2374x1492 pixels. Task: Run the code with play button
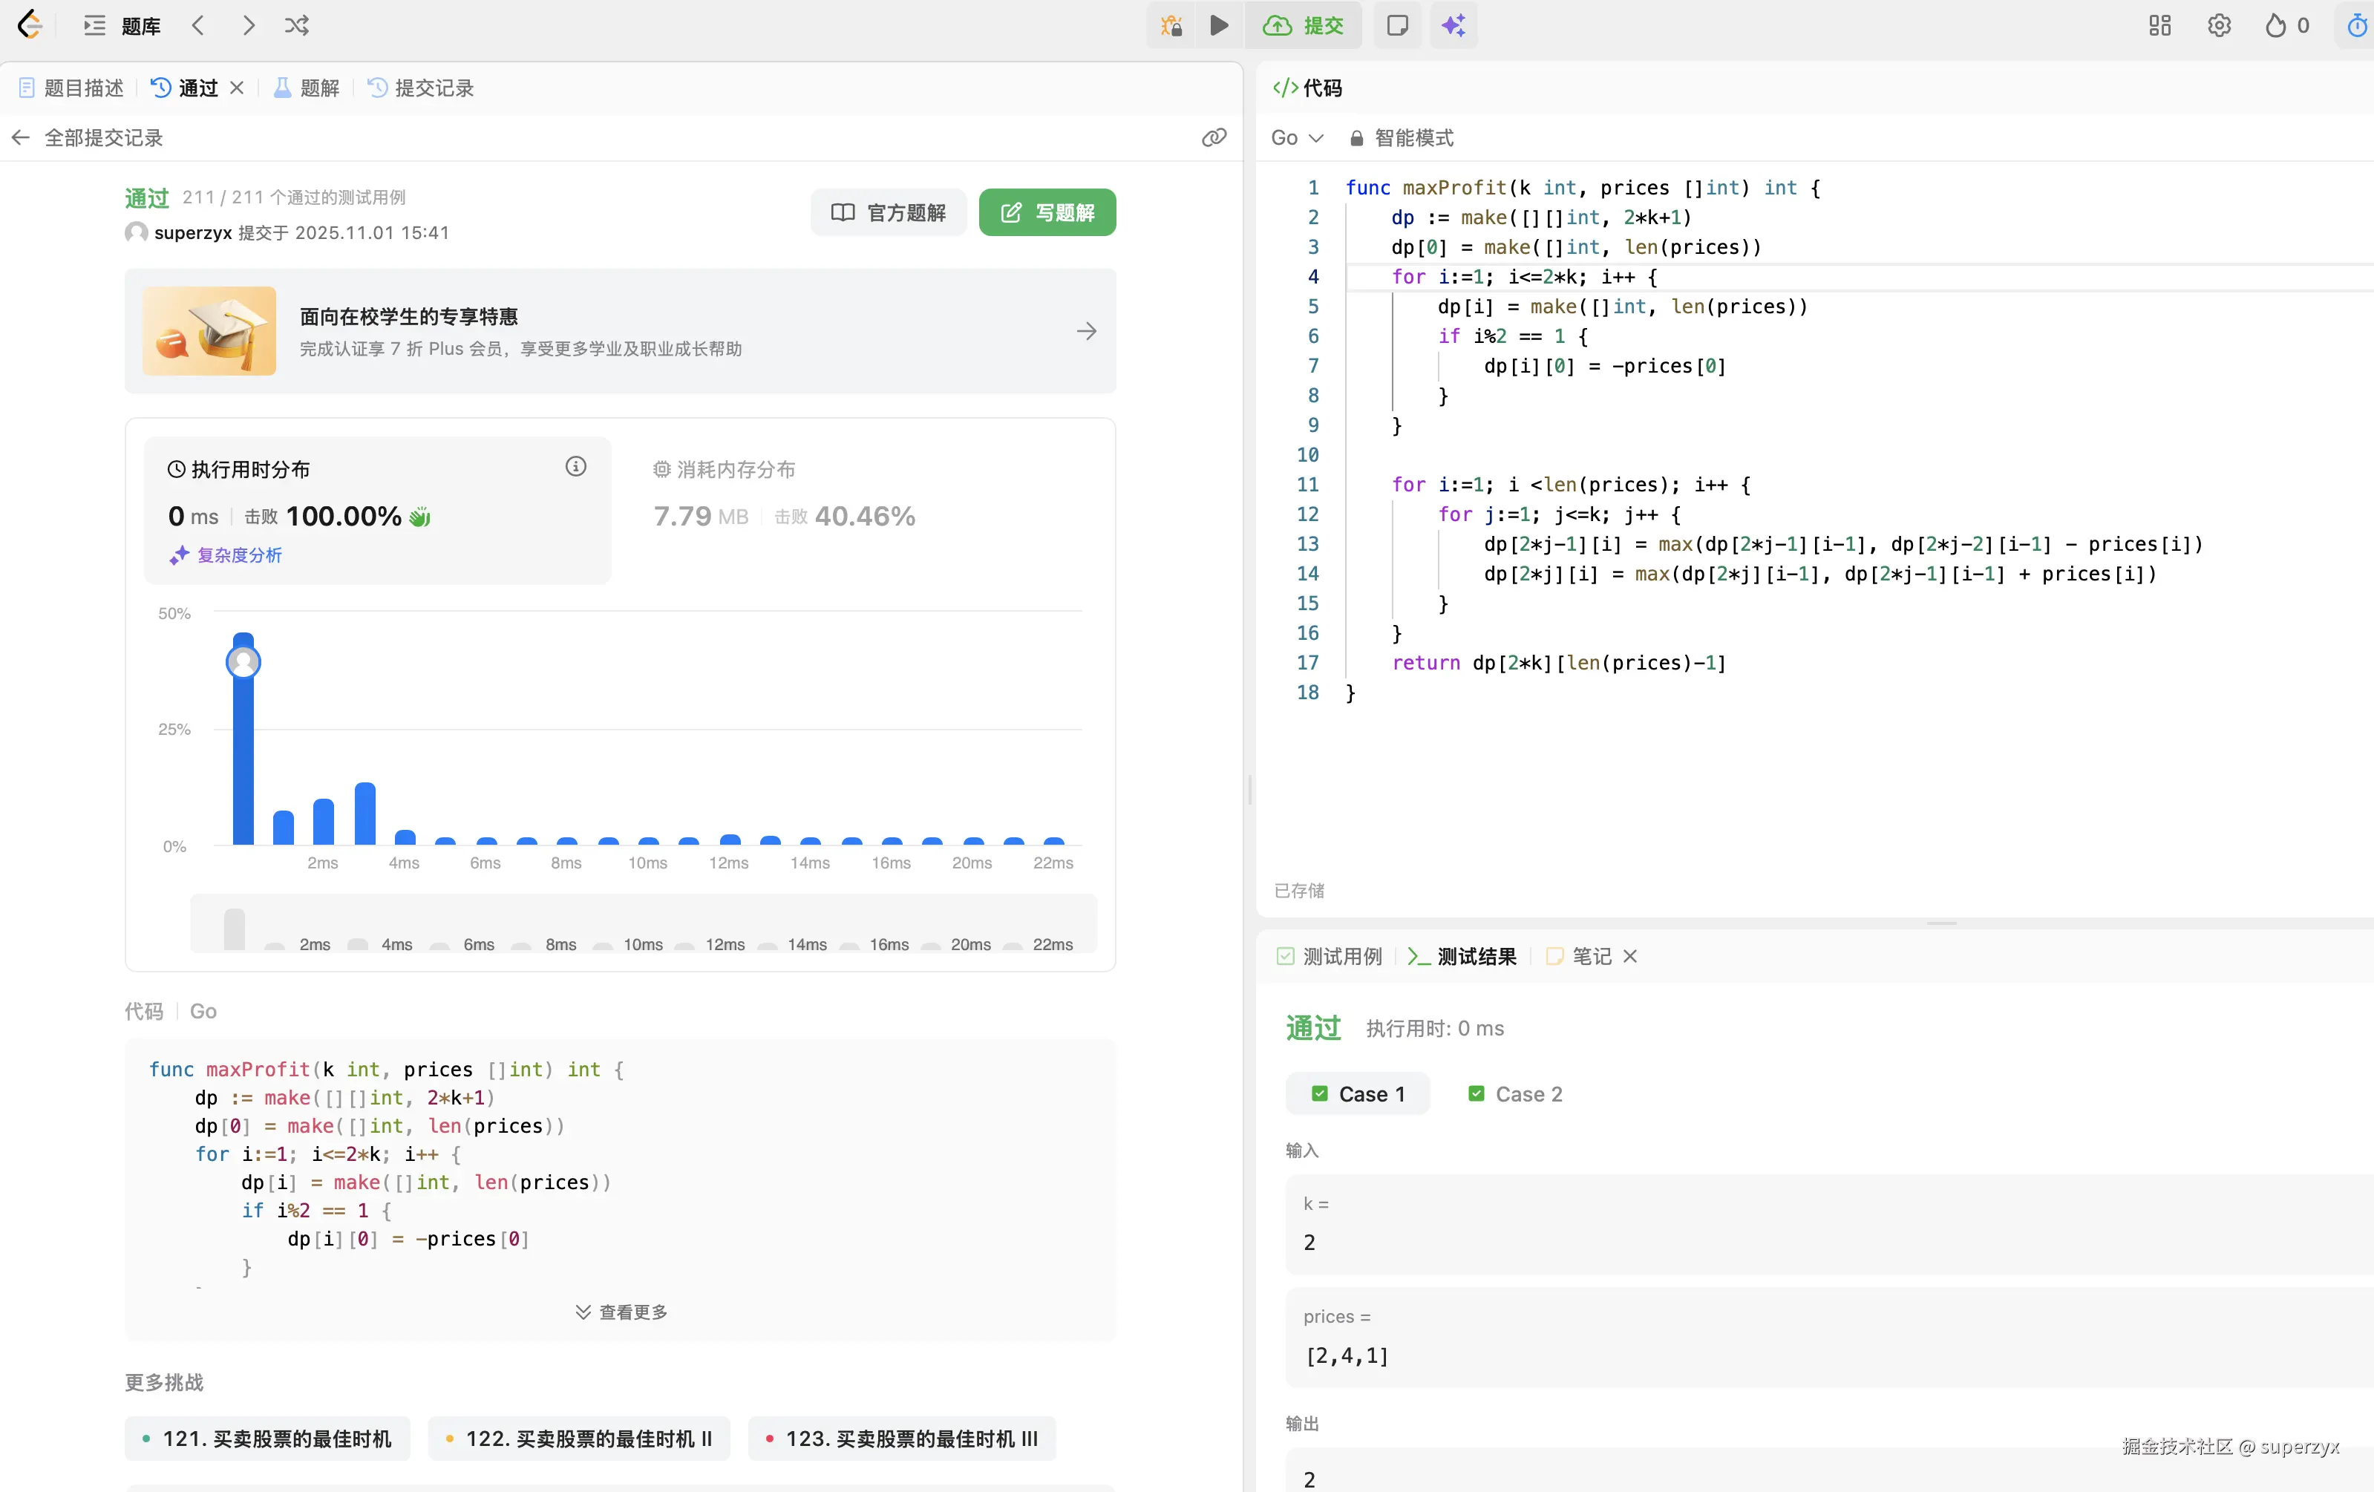1220,26
